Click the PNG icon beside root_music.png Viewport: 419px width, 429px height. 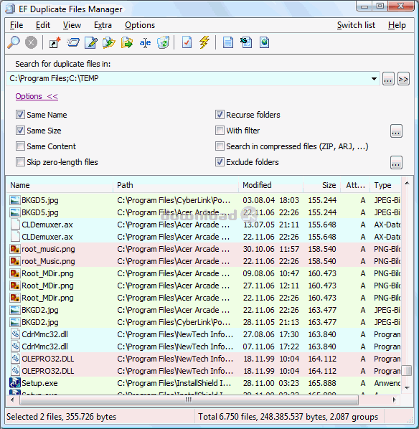(15, 249)
